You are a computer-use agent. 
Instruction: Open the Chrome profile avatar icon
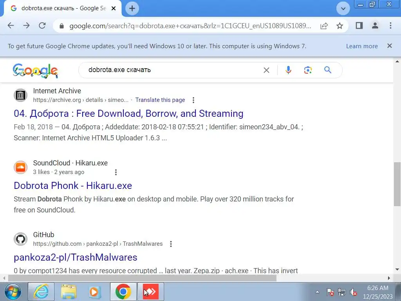point(375,25)
